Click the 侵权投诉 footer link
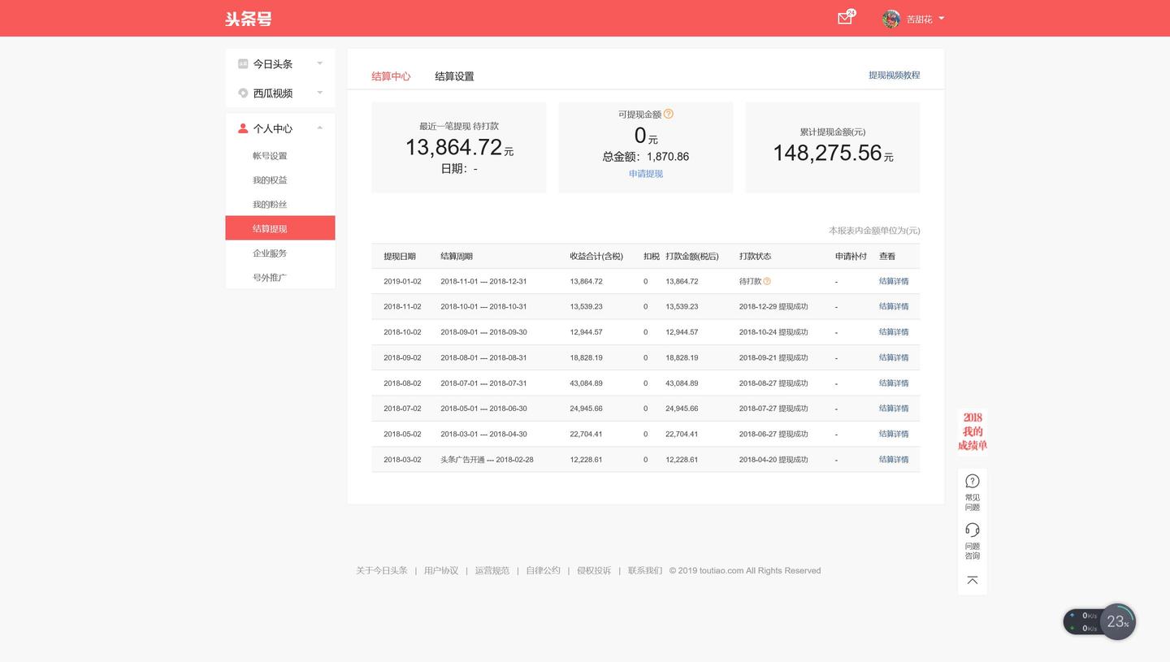 (594, 570)
